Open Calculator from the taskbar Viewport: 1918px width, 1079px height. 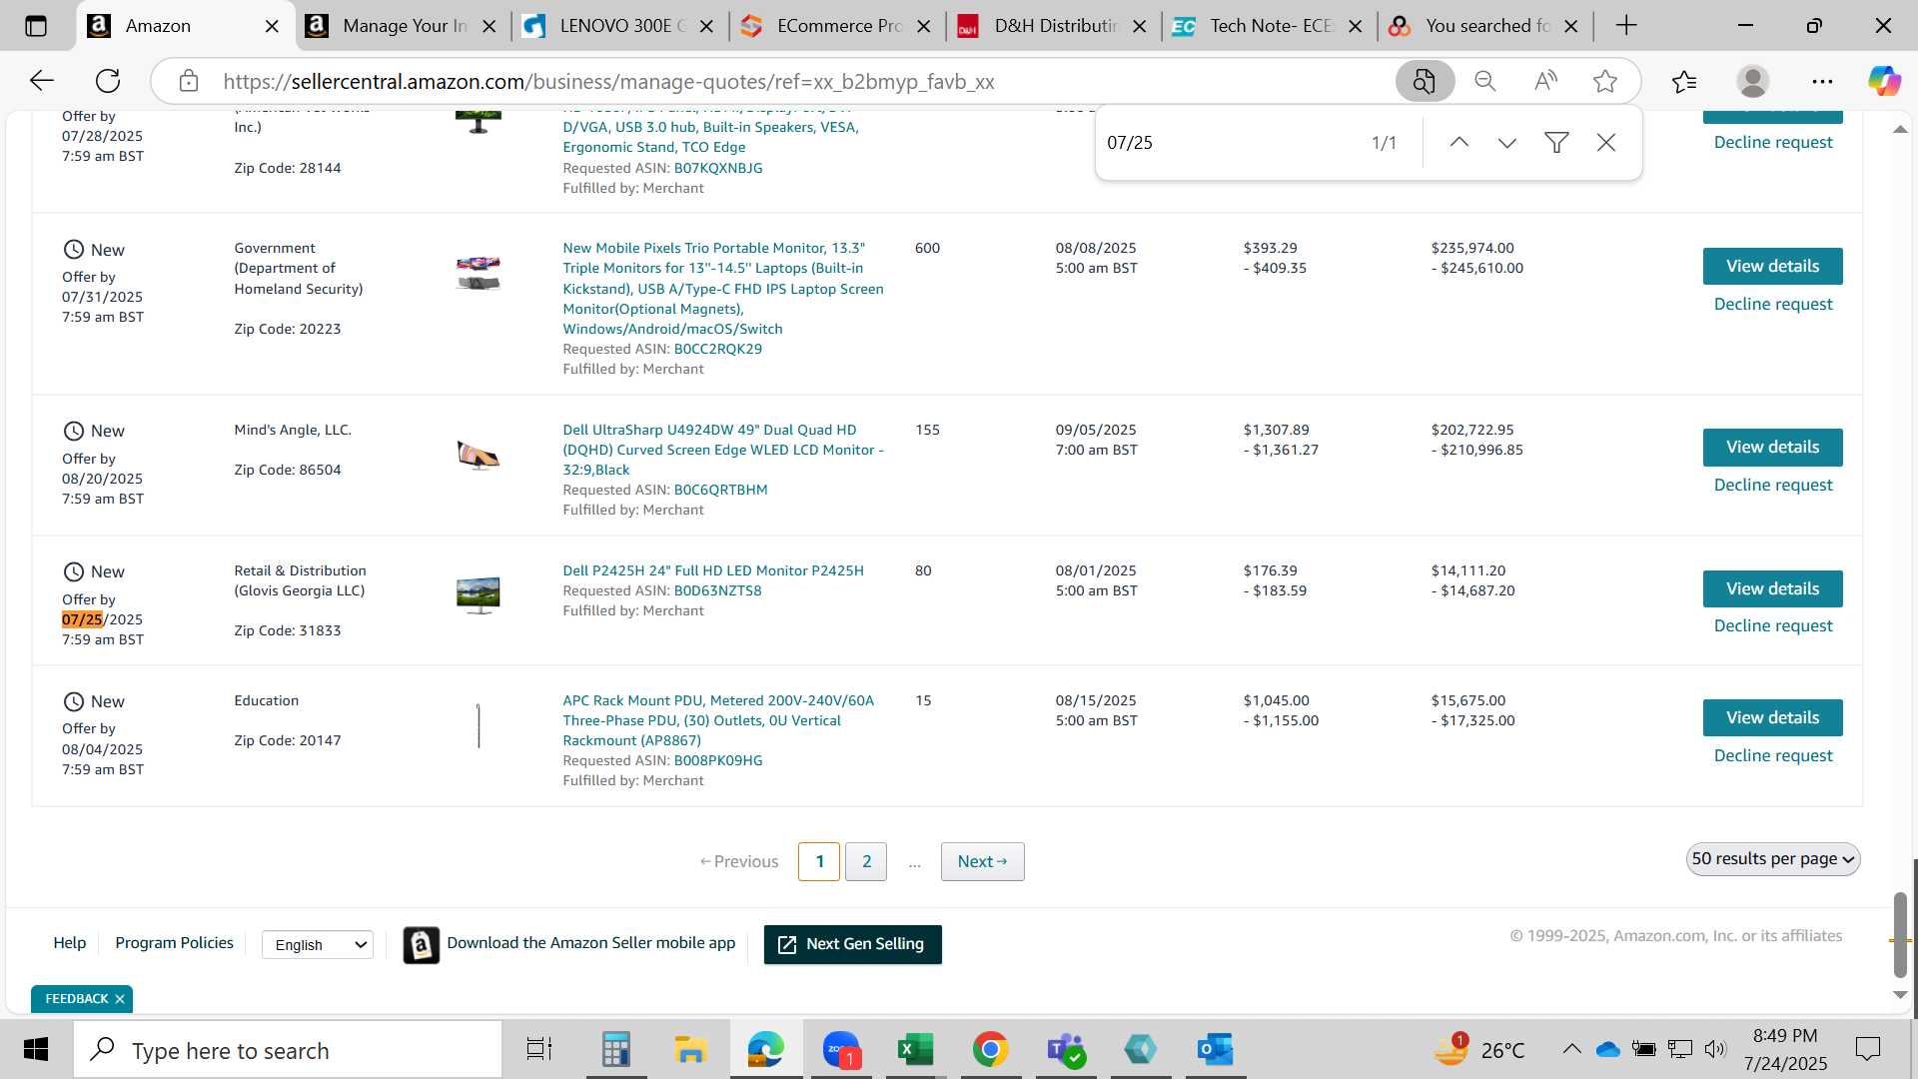(615, 1050)
